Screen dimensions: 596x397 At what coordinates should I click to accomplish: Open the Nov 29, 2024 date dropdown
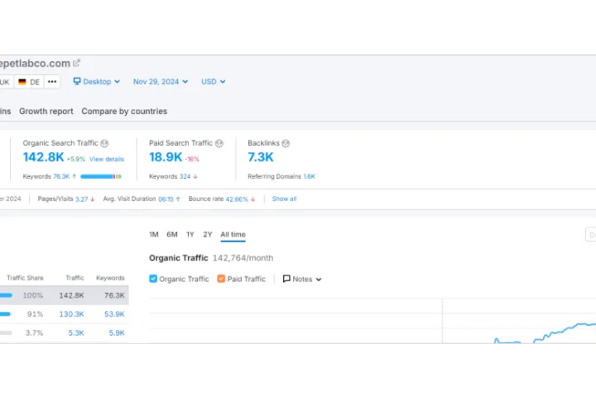161,82
